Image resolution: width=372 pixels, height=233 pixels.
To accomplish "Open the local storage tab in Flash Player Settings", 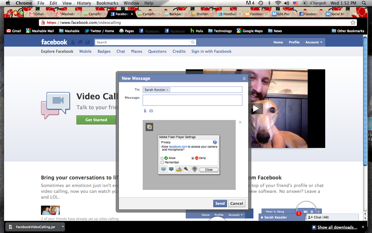I will tap(179, 169).
